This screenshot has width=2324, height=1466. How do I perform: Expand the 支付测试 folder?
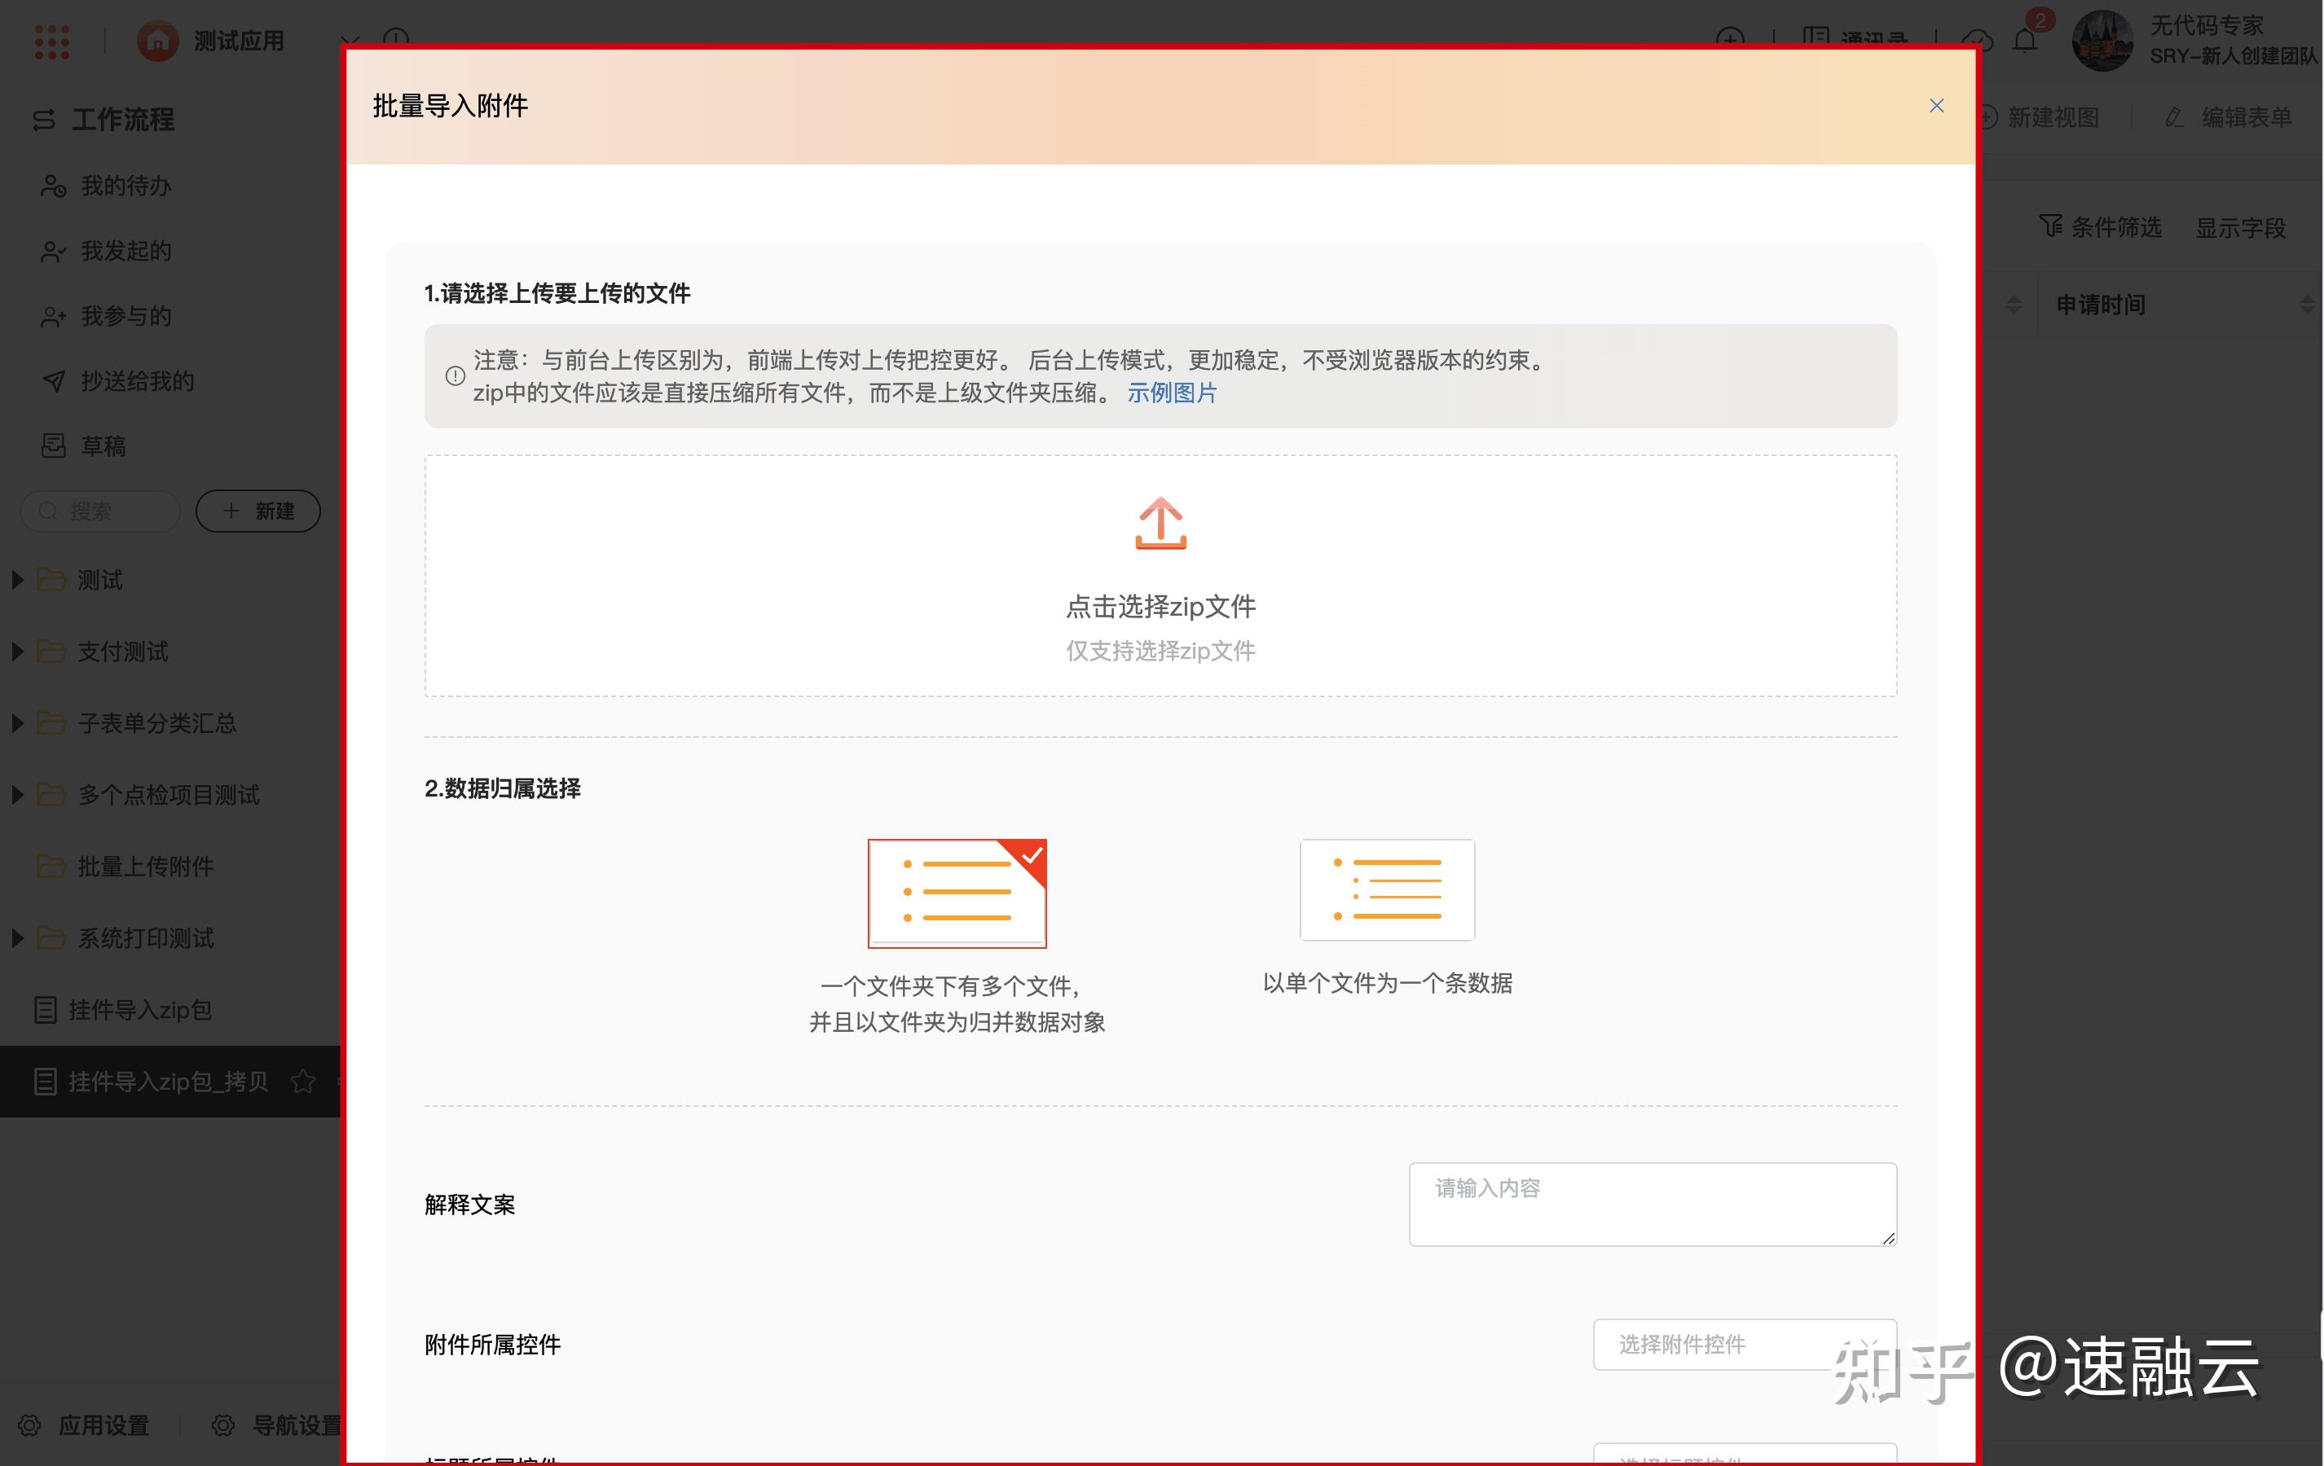coord(17,651)
